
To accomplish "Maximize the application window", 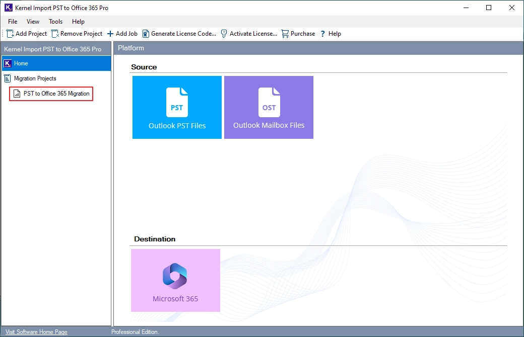I will (489, 8).
